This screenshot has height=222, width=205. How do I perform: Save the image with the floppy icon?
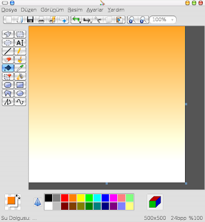(x=30, y=19)
